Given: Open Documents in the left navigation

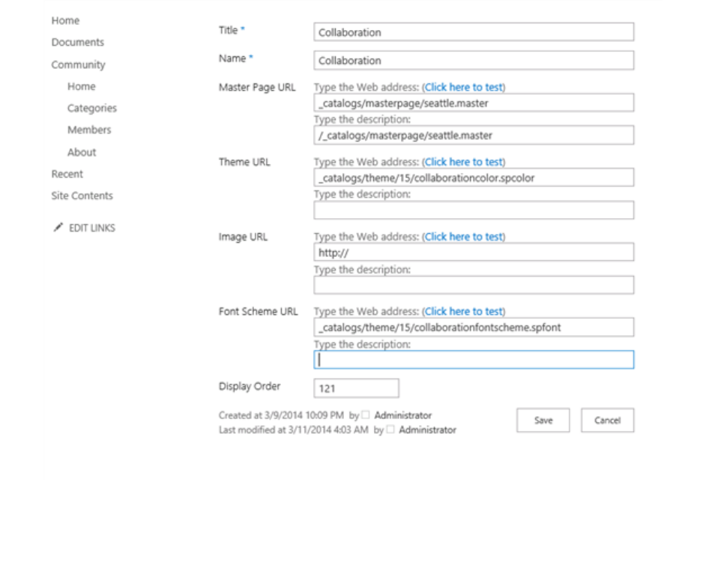Looking at the screenshot, I should [77, 42].
